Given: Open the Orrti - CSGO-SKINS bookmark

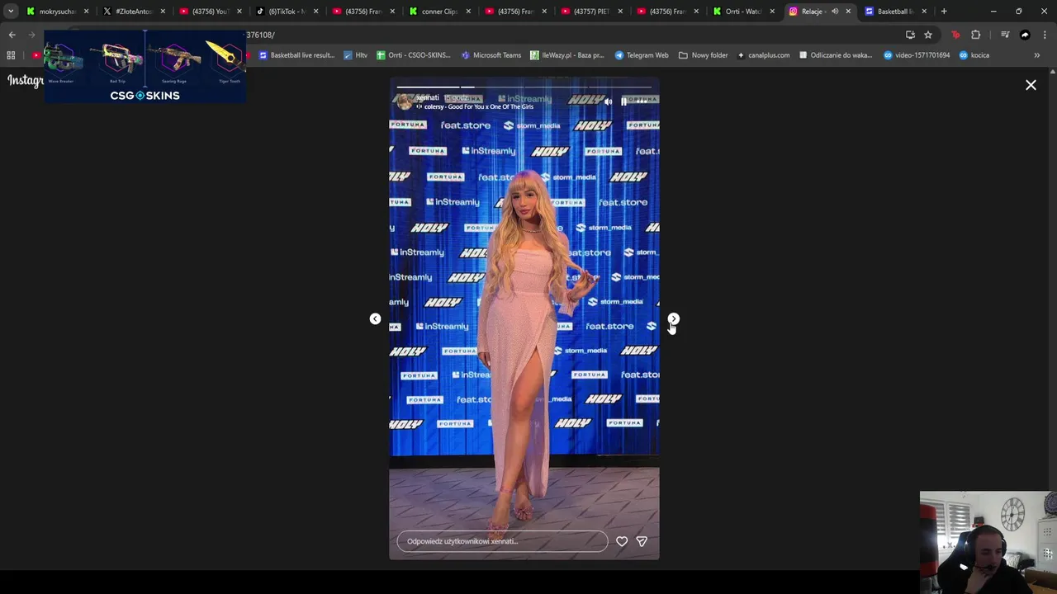Looking at the screenshot, I should pyautogui.click(x=413, y=55).
